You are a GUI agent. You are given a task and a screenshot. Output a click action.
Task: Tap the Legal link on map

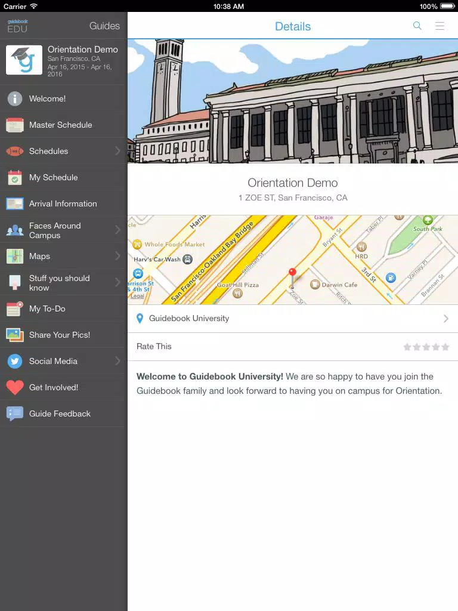137,296
